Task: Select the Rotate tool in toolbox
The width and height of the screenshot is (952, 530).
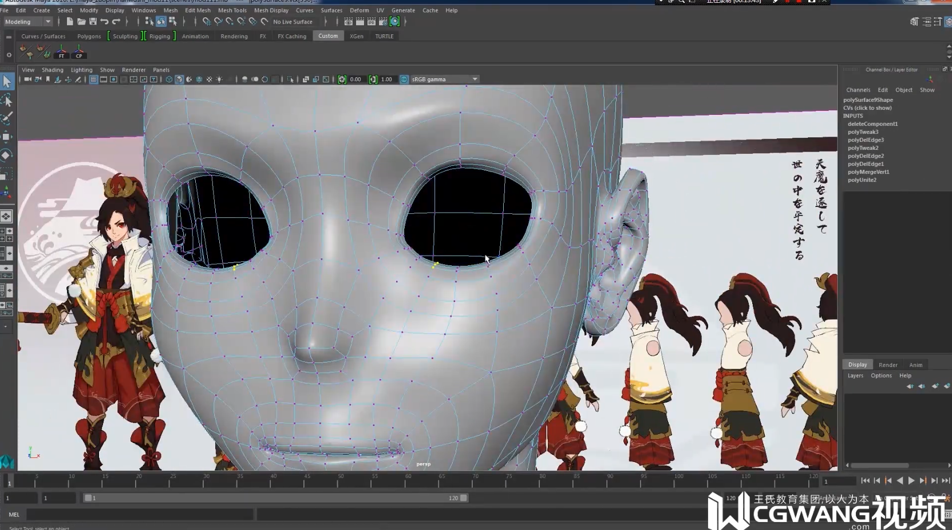Action: [7, 155]
